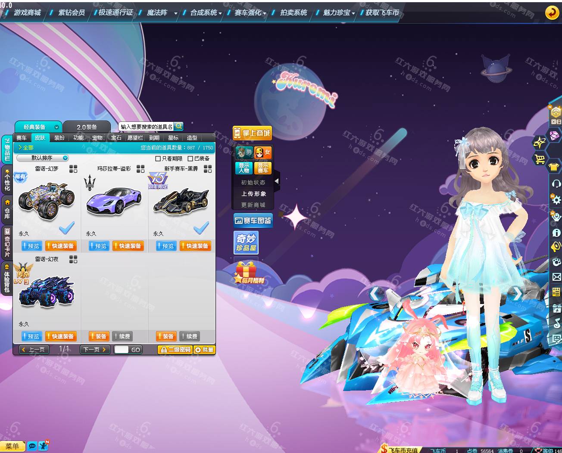Image resolution: width=562 pixels, height=453 pixels.
Task: Click the 掌上商城 button
Action: click(252, 133)
